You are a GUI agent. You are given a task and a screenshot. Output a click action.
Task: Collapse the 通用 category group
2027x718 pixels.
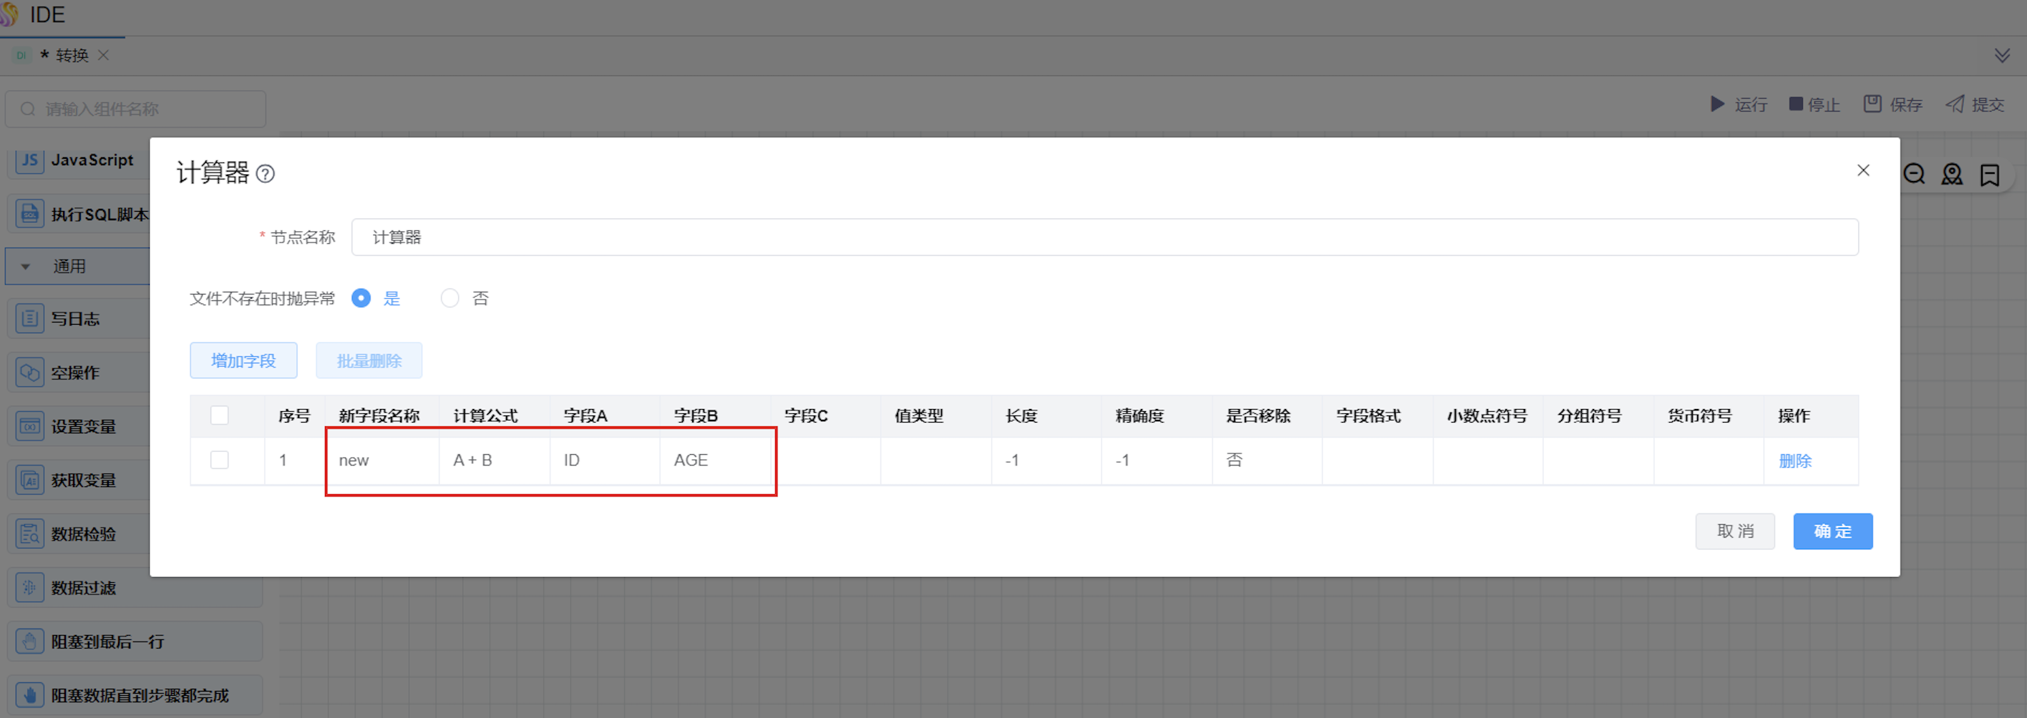(x=26, y=267)
